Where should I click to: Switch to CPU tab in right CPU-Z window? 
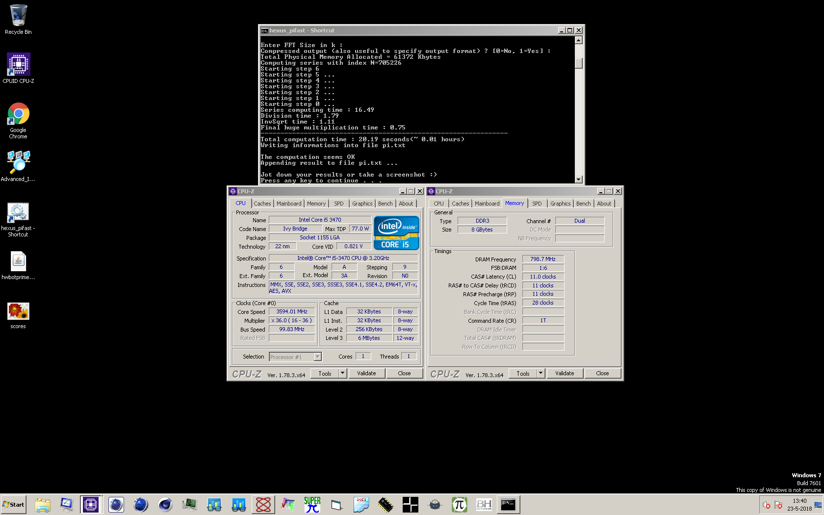439,204
